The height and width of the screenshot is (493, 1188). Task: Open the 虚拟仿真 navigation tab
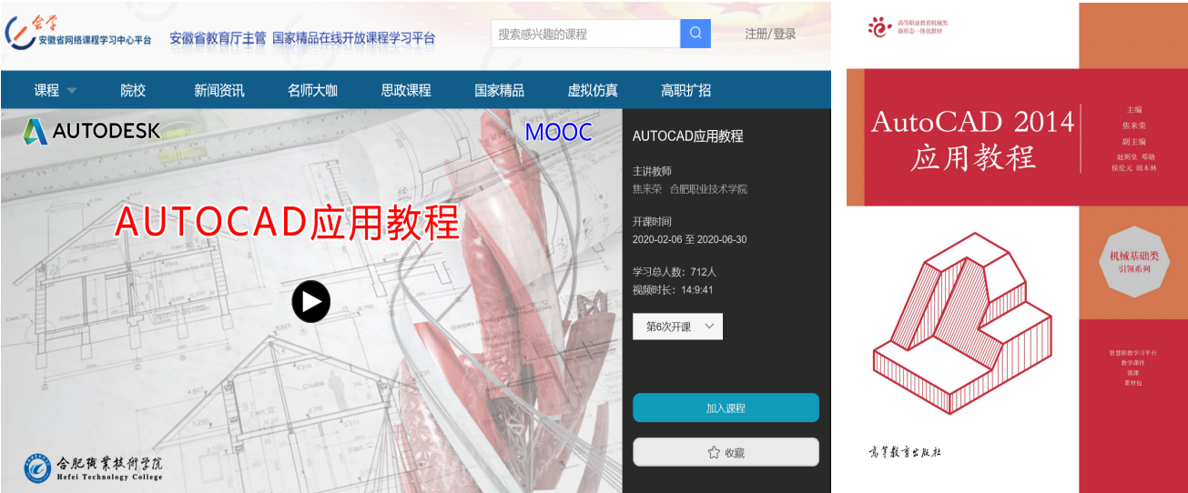point(593,90)
